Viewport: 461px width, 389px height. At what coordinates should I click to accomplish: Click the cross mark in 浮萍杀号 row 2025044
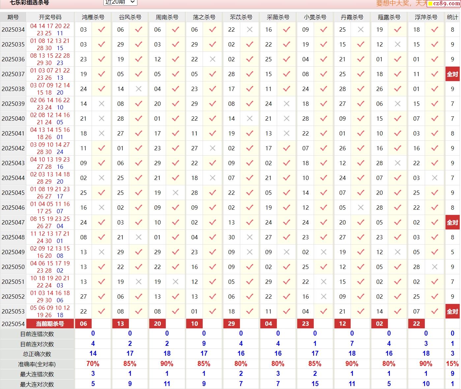pyautogui.click(x=435, y=178)
